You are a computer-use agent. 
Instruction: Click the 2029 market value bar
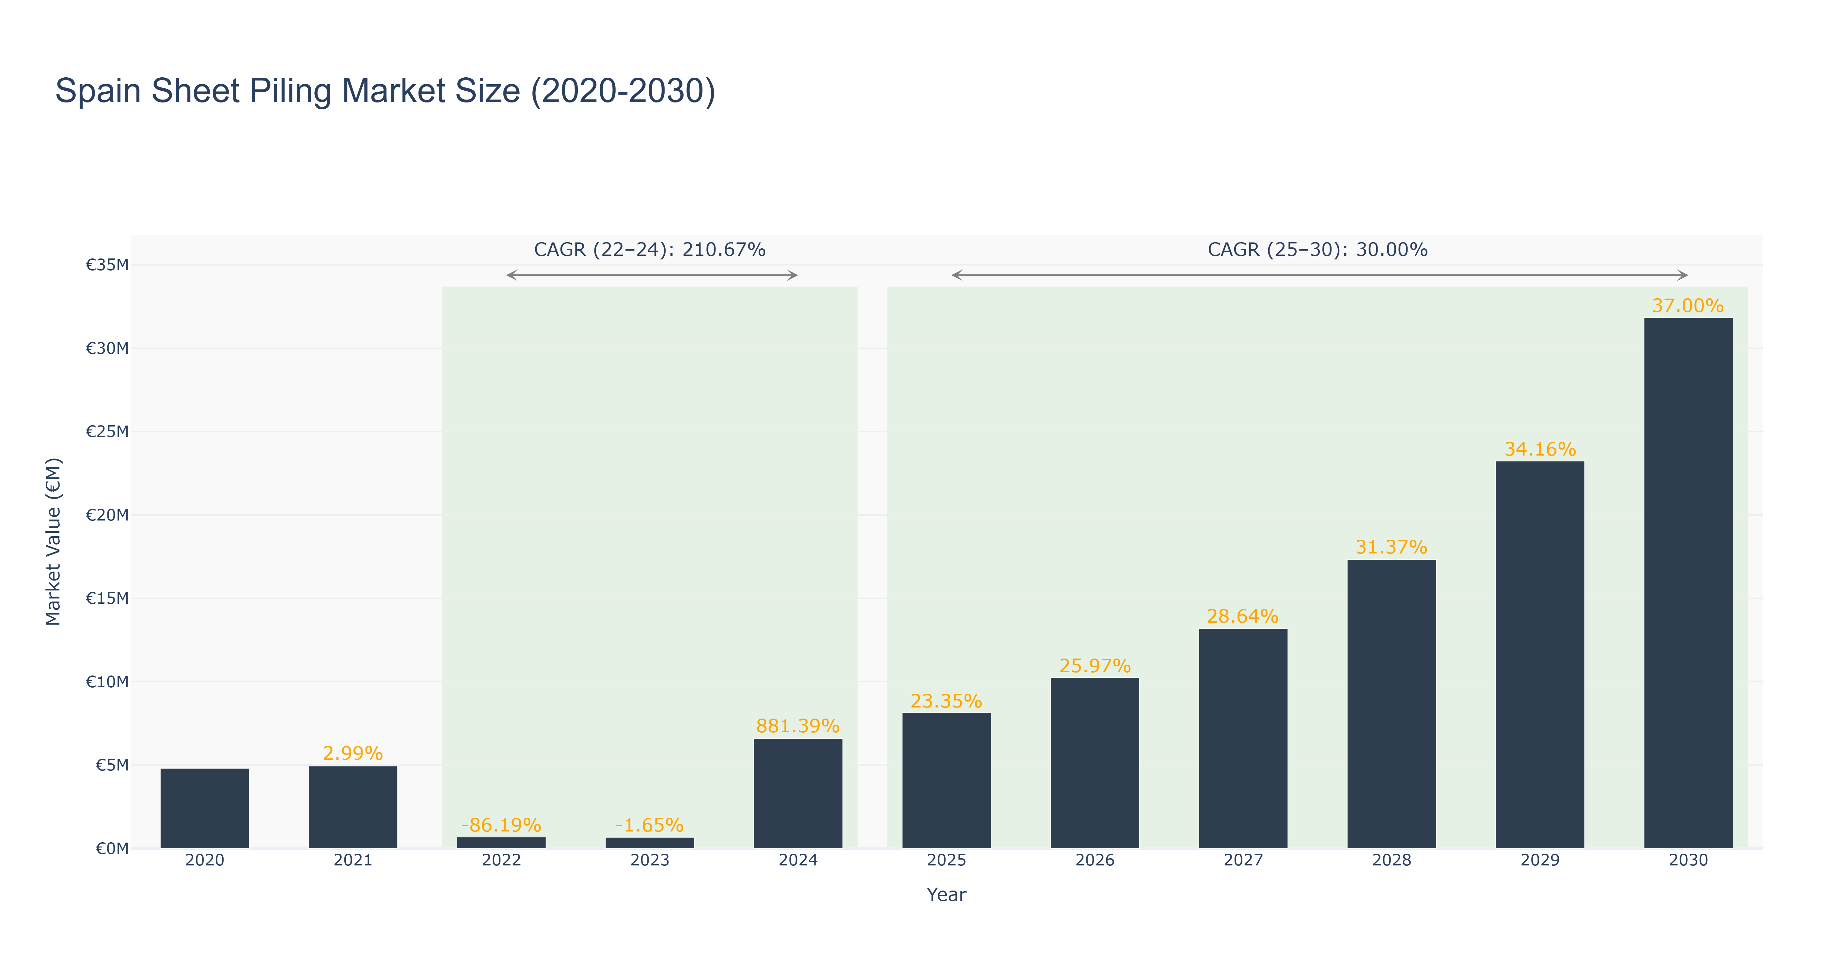[1540, 655]
